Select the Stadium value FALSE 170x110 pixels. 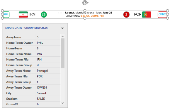pyautogui.click(x=48, y=99)
